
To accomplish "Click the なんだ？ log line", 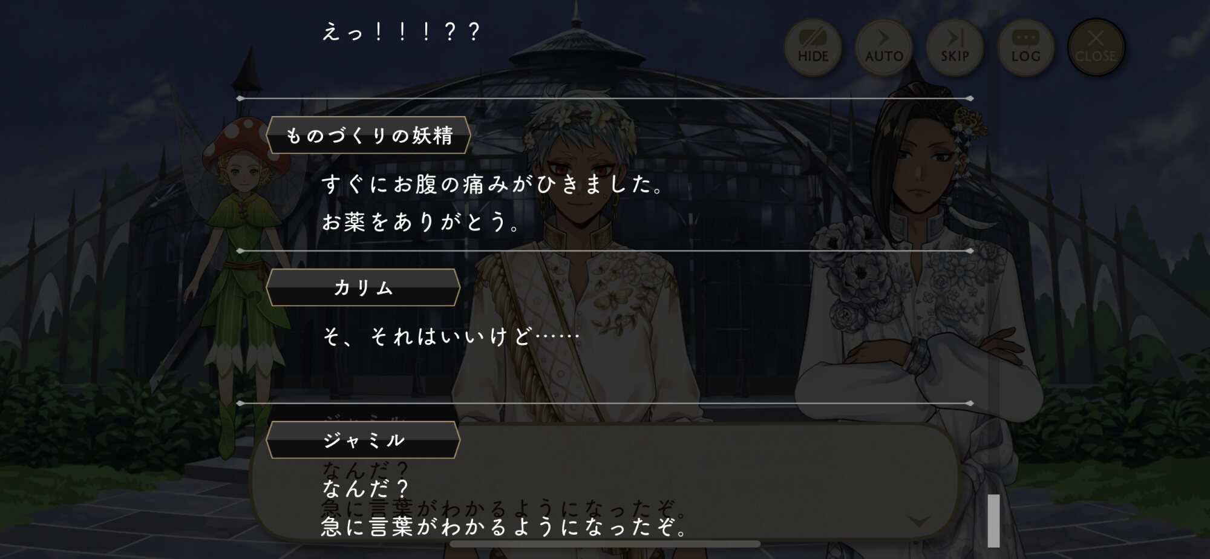I will 366,488.
